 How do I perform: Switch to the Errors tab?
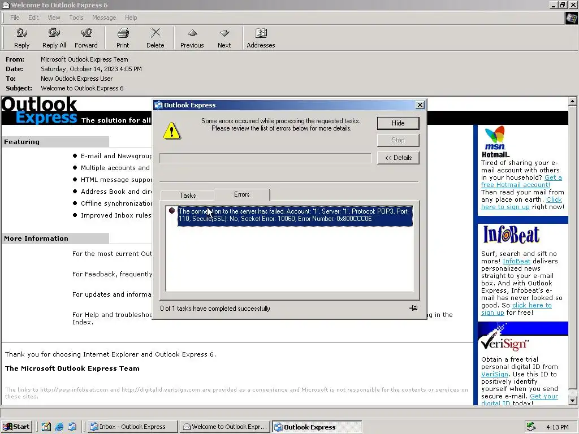click(x=242, y=194)
